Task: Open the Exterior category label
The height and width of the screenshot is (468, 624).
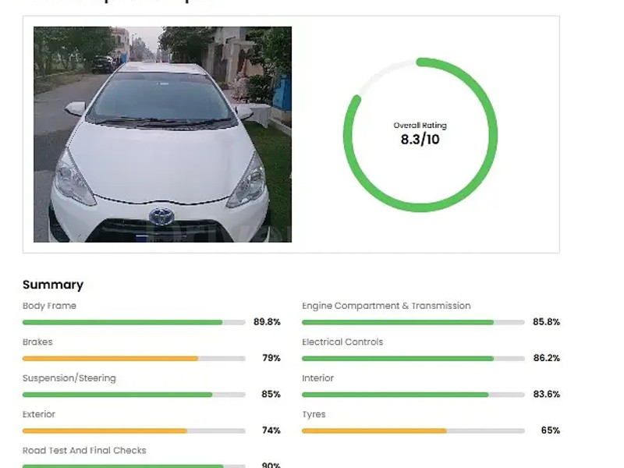Action: click(39, 414)
